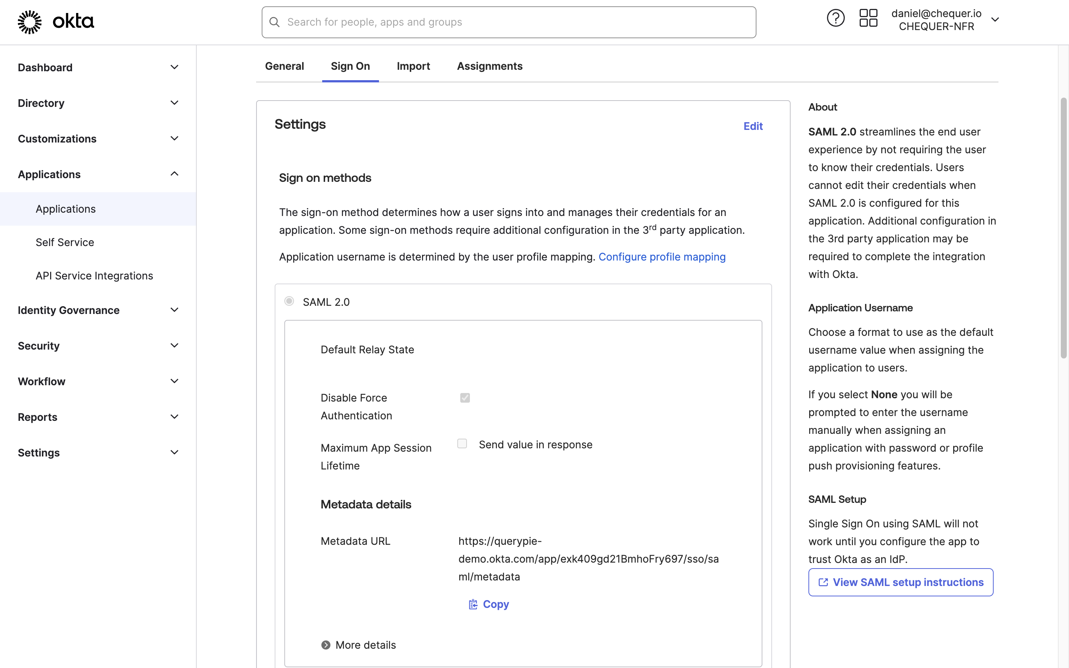
Task: Click the external link icon on View SAML setup instructions
Action: coord(823,582)
